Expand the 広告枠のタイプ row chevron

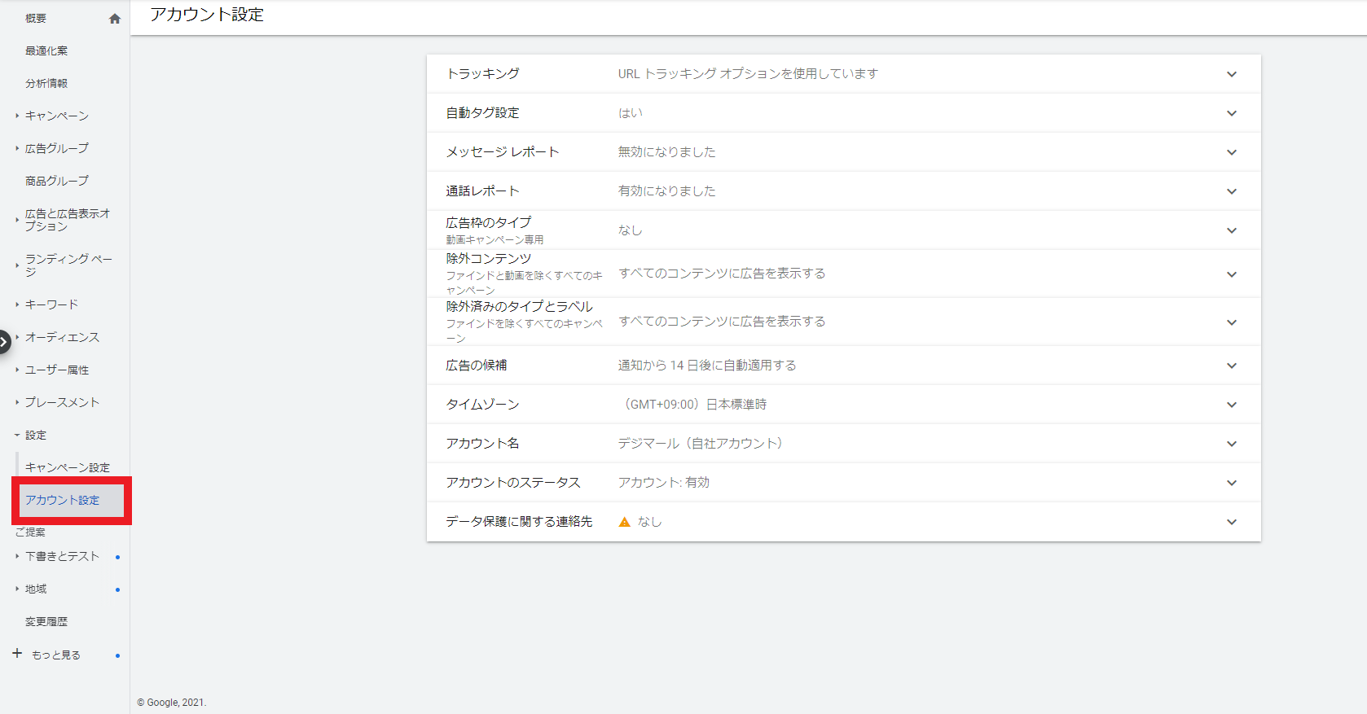coord(1232,230)
